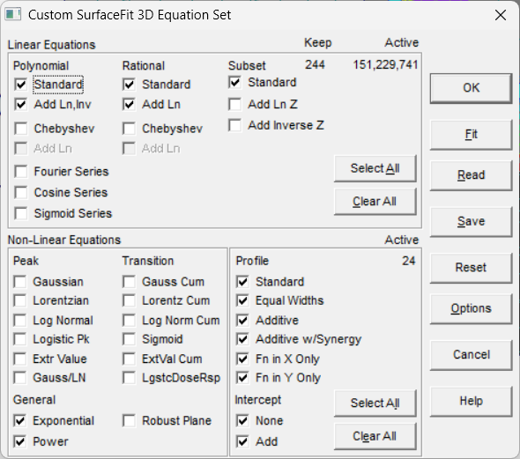Enable the Gaussian peak equation
520x459 pixels.
[x=20, y=282]
